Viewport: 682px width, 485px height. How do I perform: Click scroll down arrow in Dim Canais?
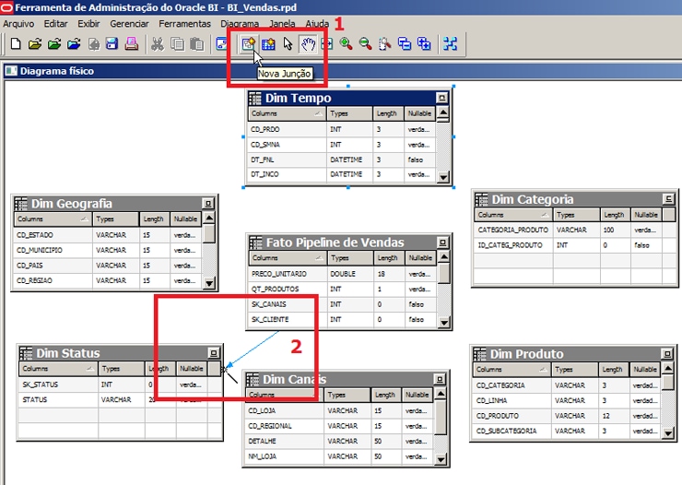441,459
